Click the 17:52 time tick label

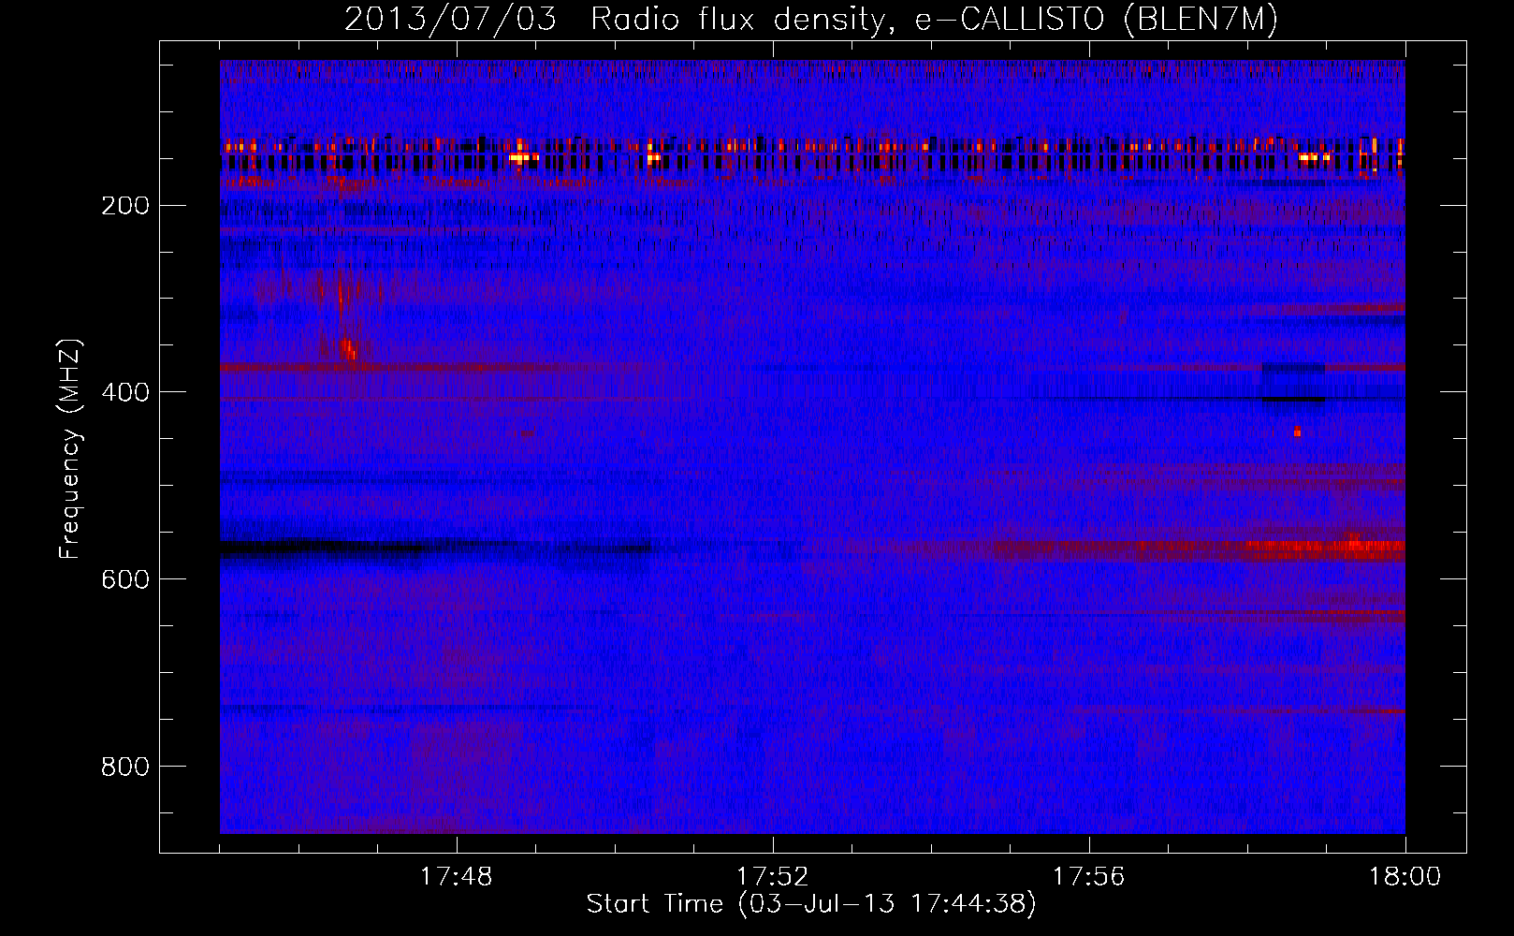[773, 877]
